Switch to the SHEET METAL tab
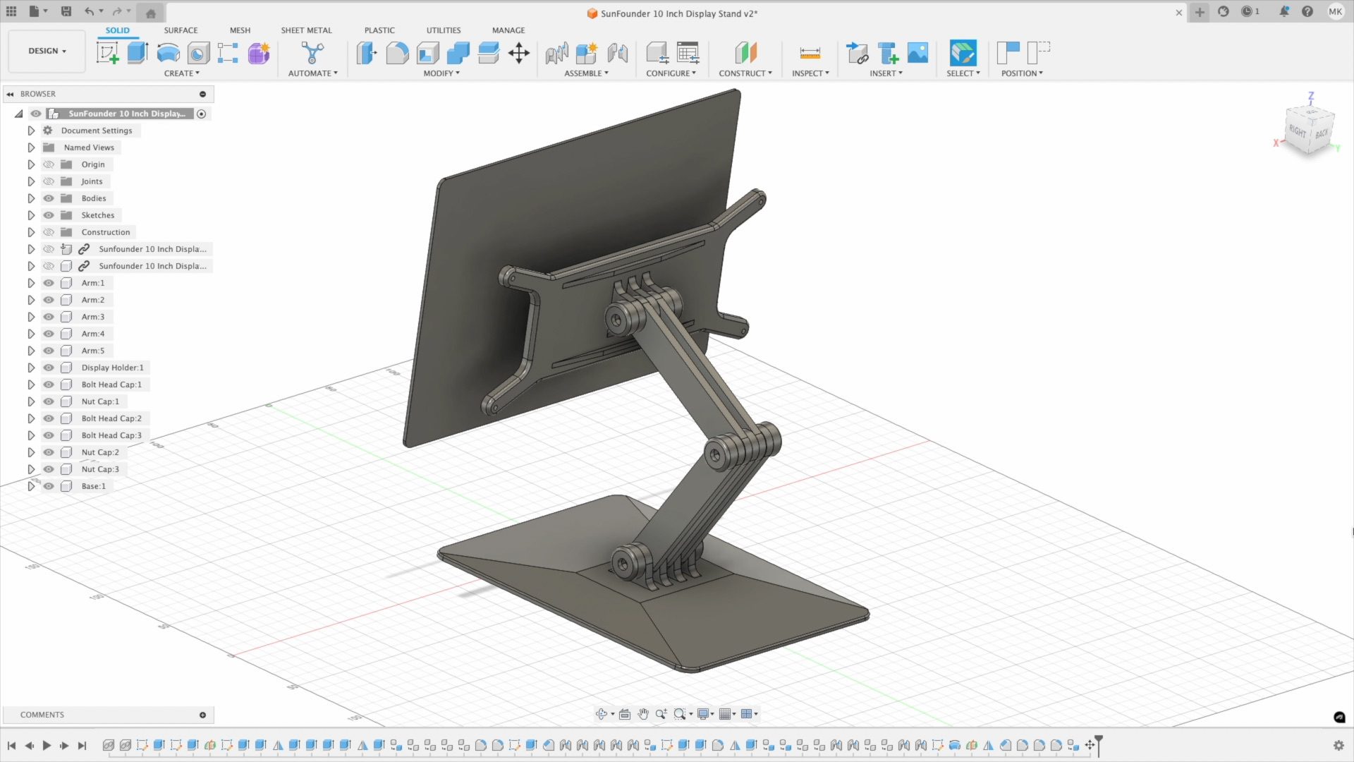The image size is (1354, 762). pos(306,30)
